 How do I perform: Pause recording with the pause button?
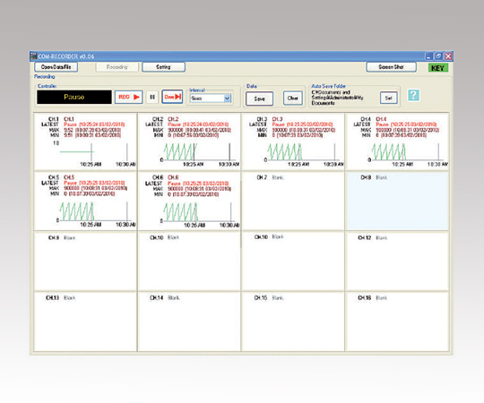(x=152, y=97)
